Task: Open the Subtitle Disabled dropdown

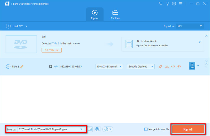Action: pyautogui.click(x=141, y=67)
